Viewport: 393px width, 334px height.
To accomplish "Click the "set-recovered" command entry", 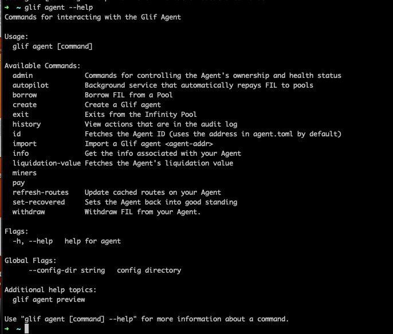I will pyautogui.click(x=39, y=202).
